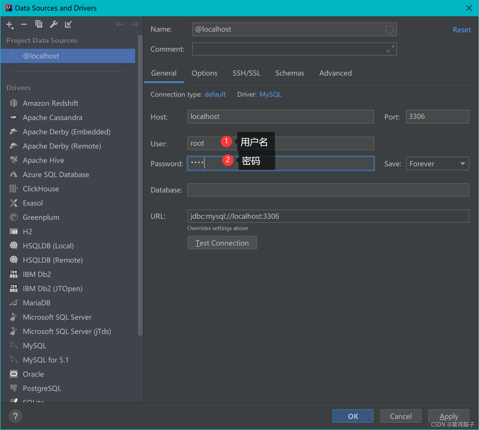Confirm dialog with OK button
Image resolution: width=479 pixels, height=430 pixels.
click(x=353, y=416)
